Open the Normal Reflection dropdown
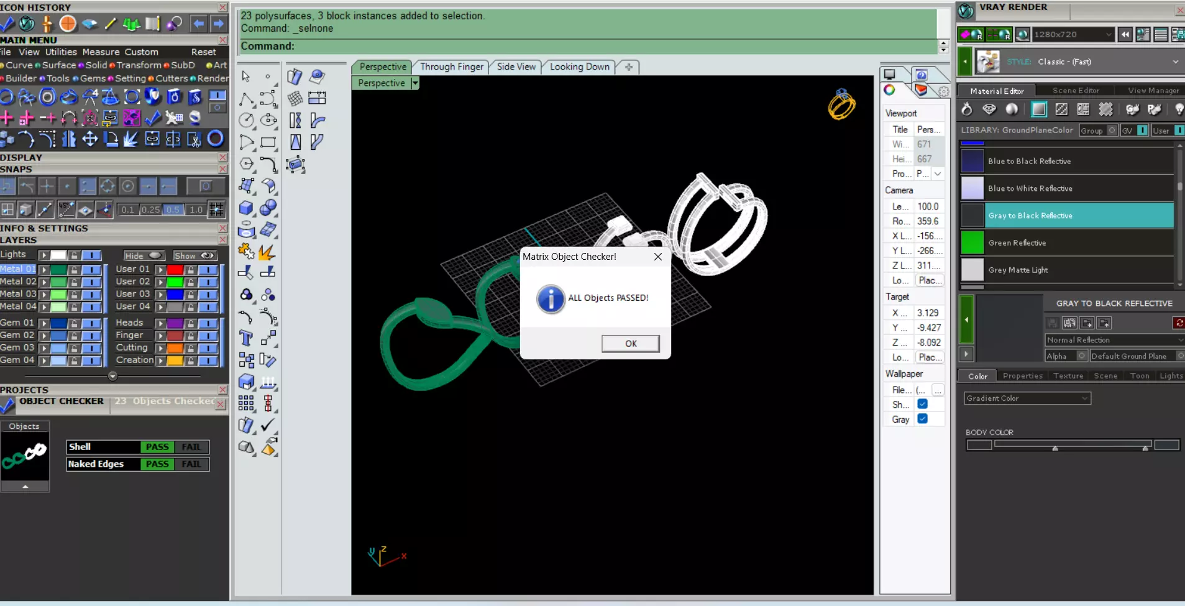1185x606 pixels. coord(1115,340)
